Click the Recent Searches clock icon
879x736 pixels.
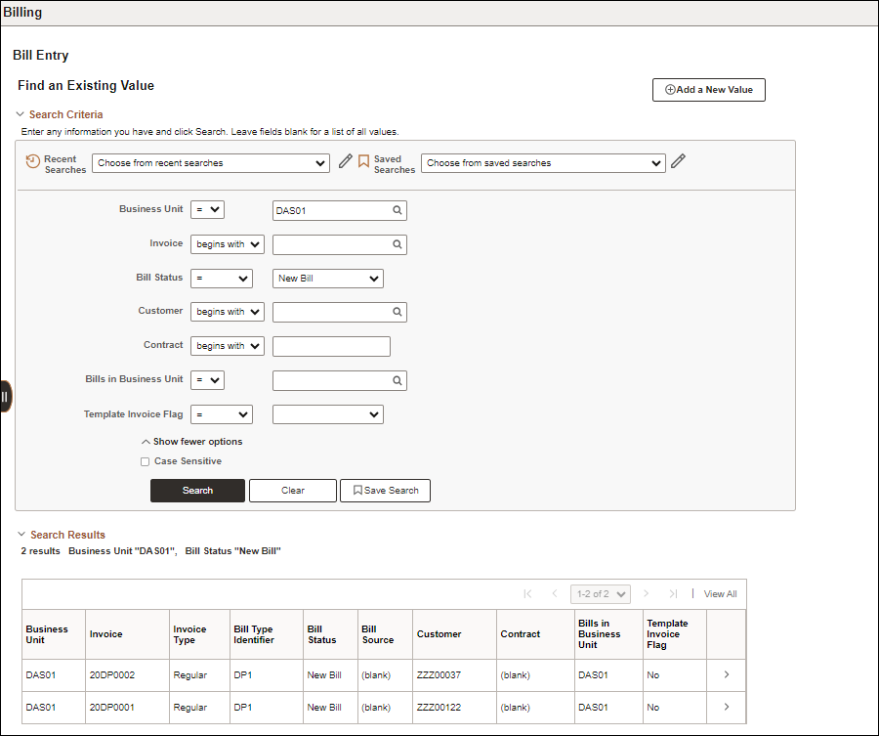(32, 161)
